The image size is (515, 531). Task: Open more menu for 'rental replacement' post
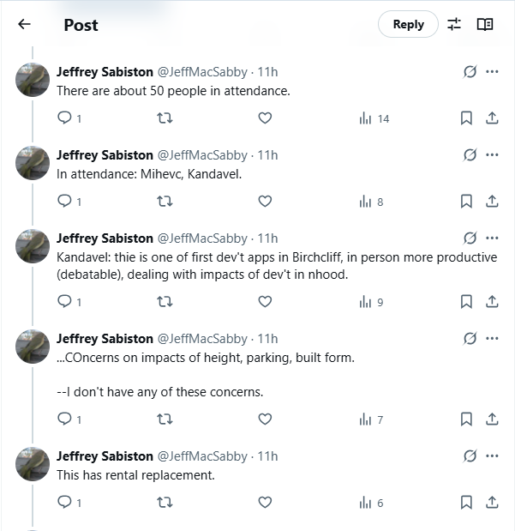[x=492, y=456]
